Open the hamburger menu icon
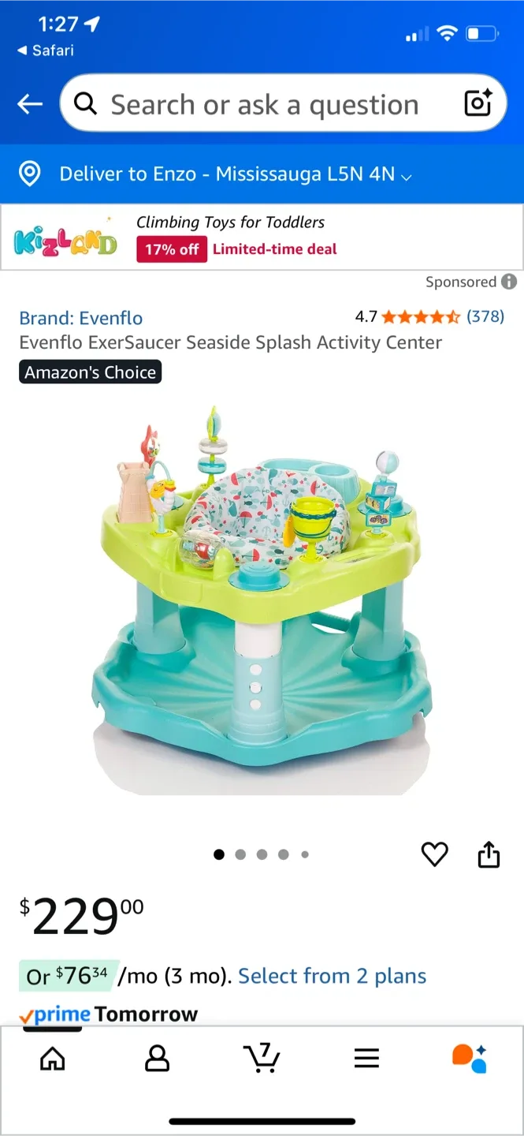 click(x=366, y=1059)
